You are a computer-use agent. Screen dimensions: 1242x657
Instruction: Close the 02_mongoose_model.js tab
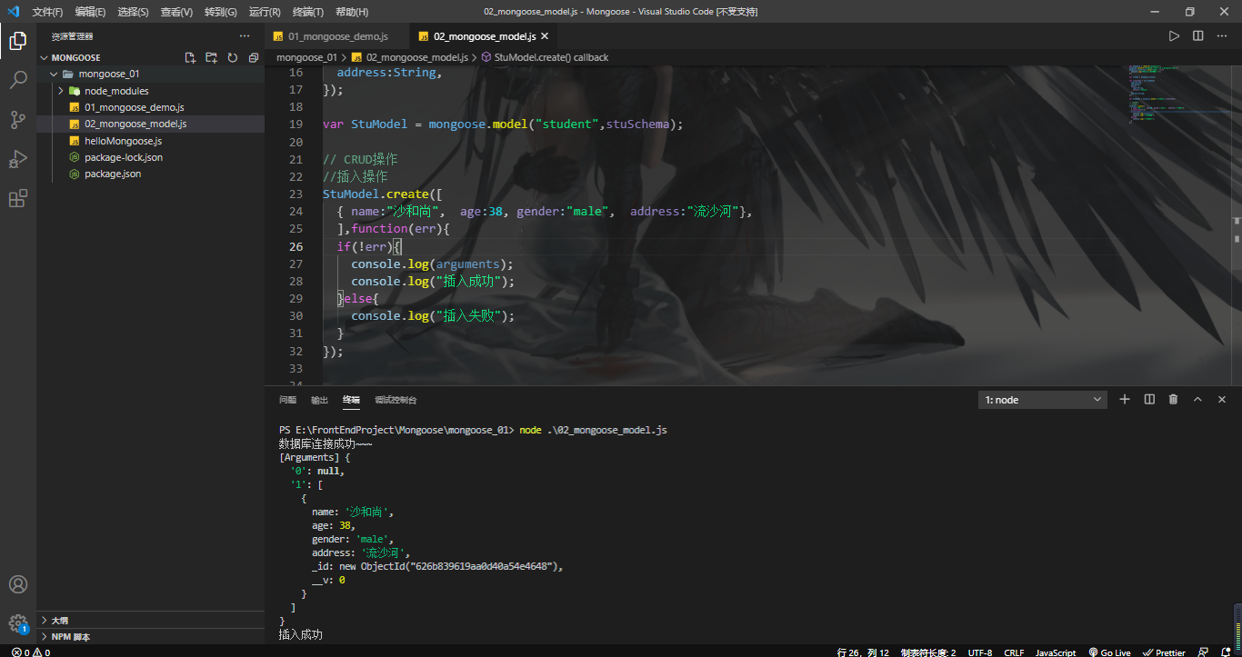coord(545,36)
